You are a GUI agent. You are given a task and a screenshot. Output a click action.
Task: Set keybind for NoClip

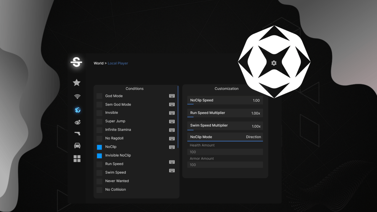pyautogui.click(x=172, y=147)
